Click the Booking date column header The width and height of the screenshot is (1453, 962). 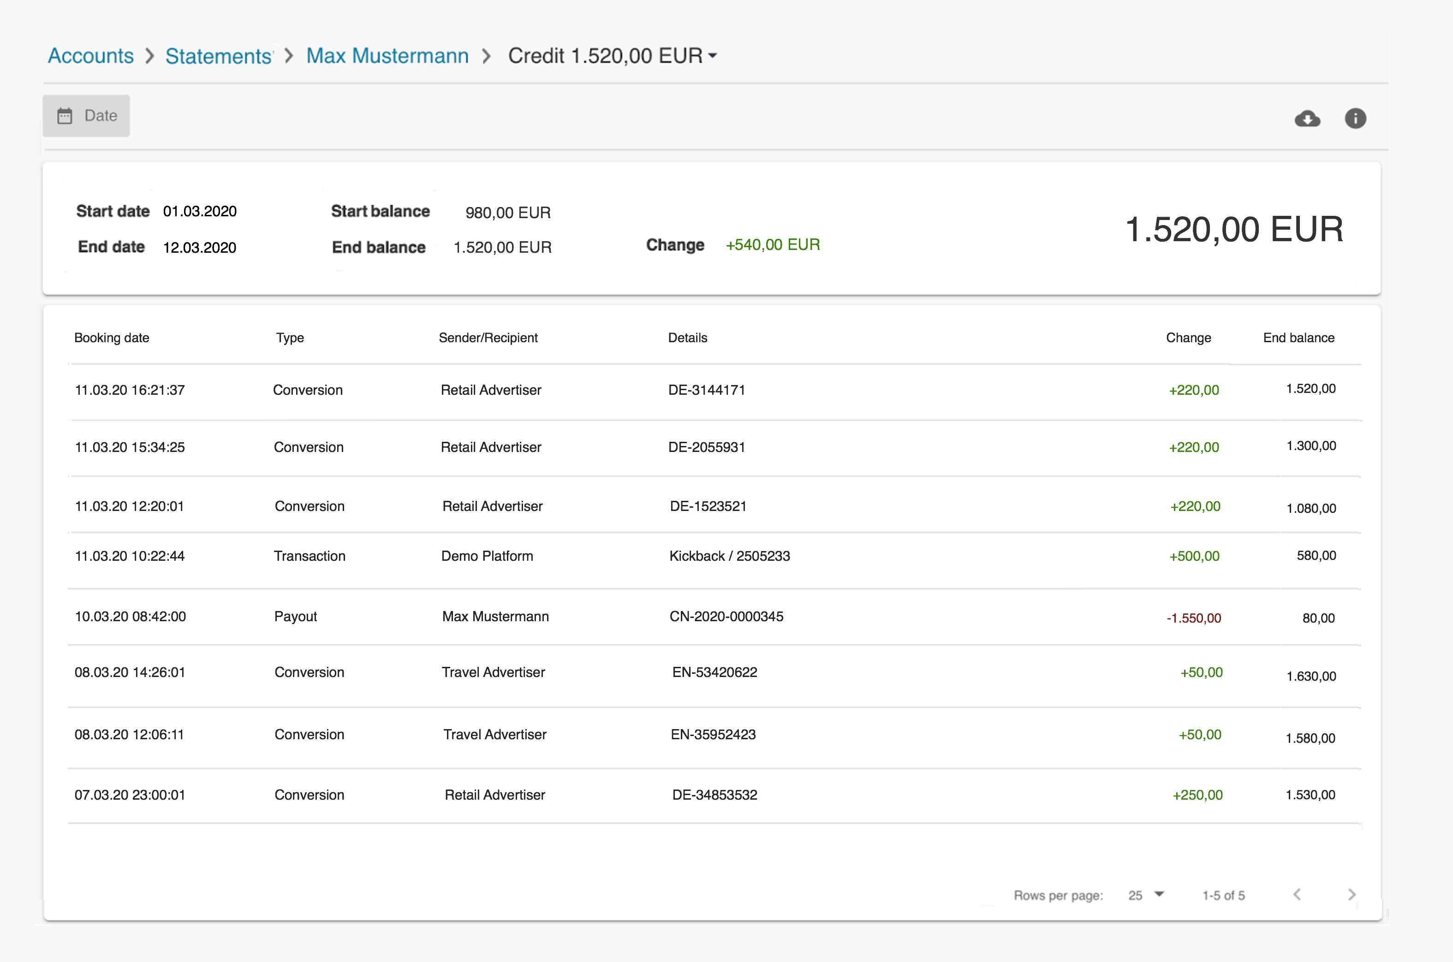[x=112, y=338]
